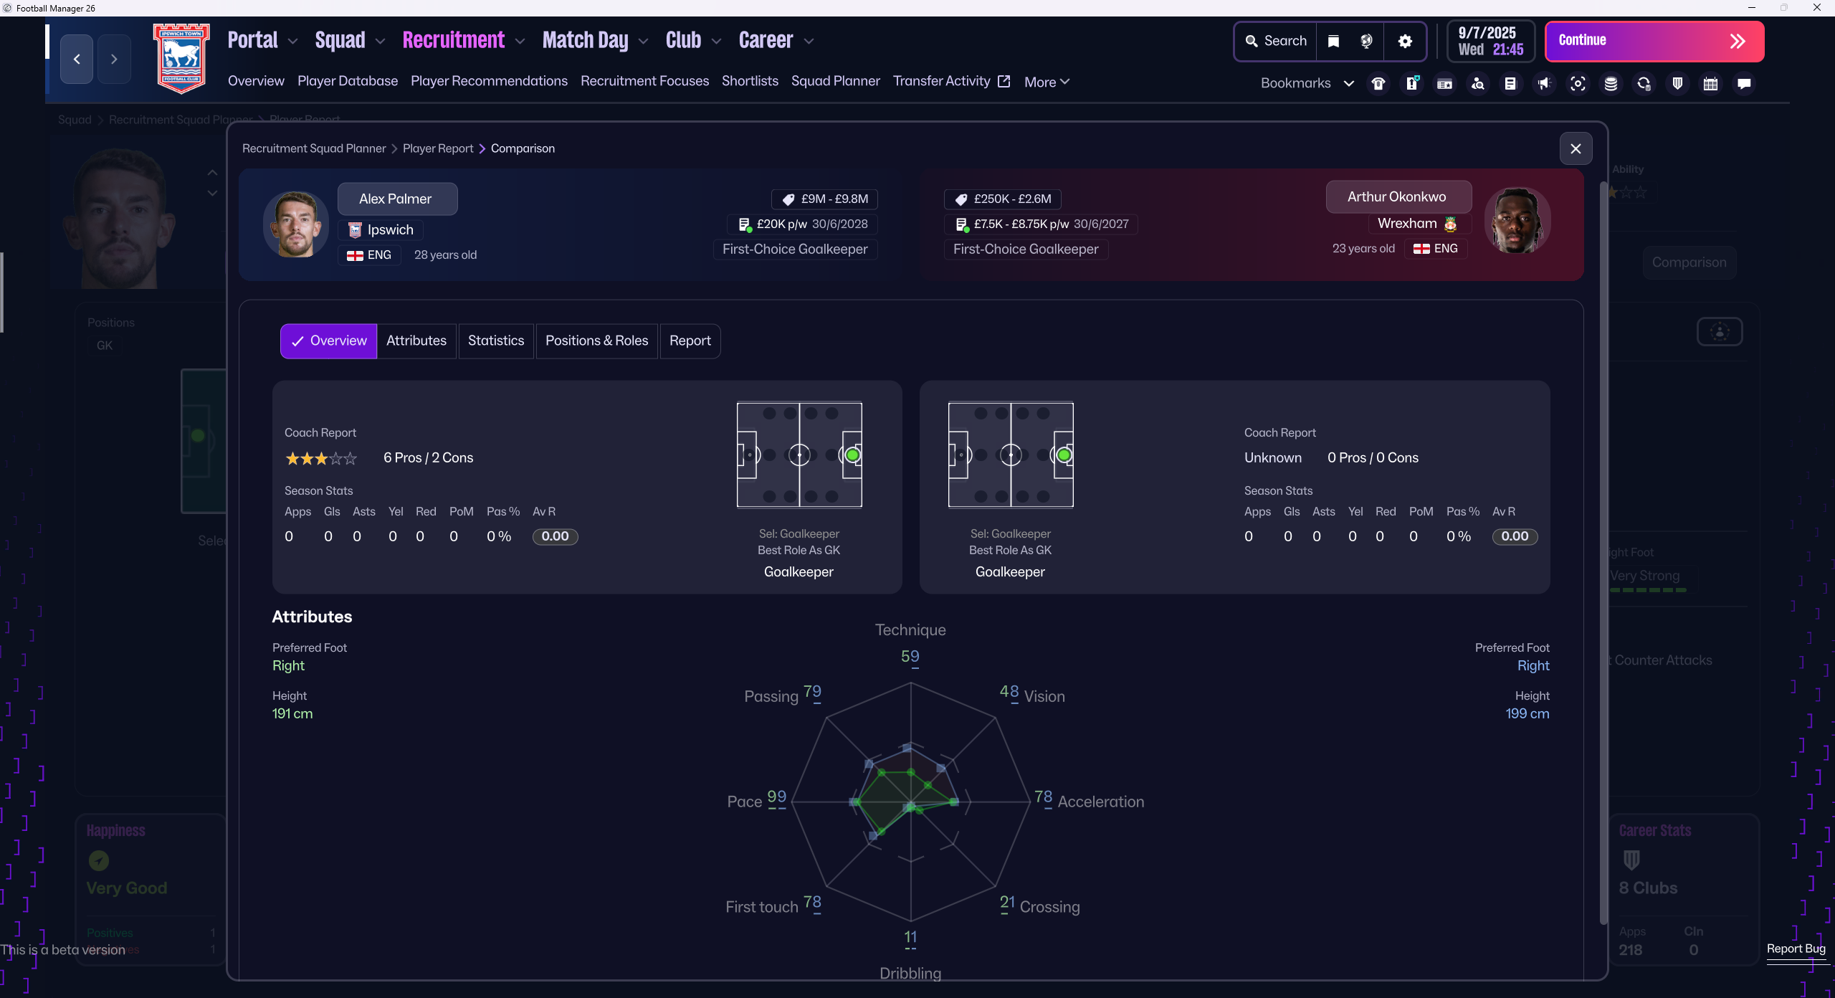Click Arthur Okonkwo's portrait thumbnail
Screen dimensions: 1835x998
1517,221
